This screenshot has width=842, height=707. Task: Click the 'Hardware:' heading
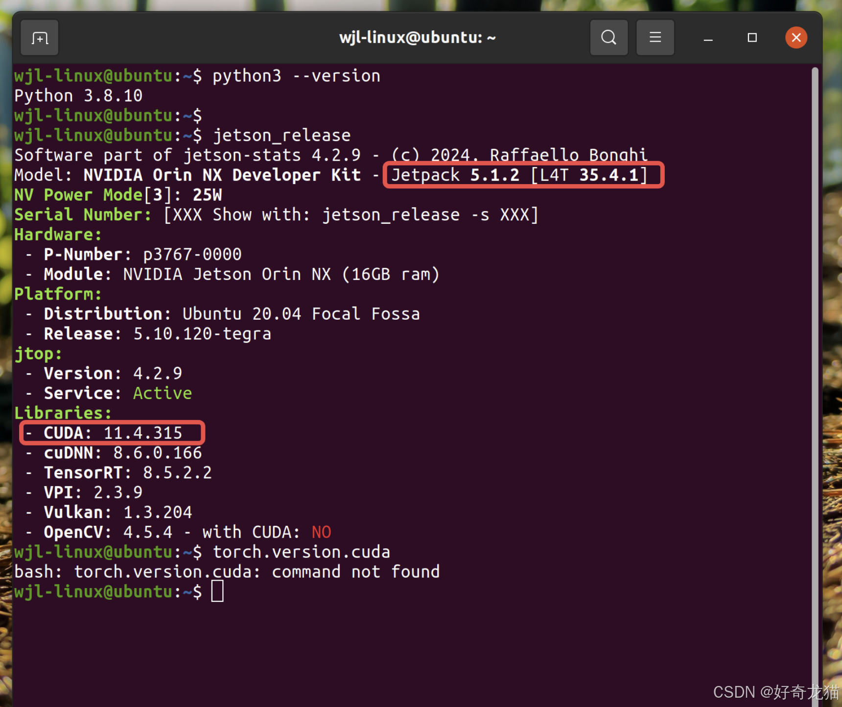(x=58, y=235)
